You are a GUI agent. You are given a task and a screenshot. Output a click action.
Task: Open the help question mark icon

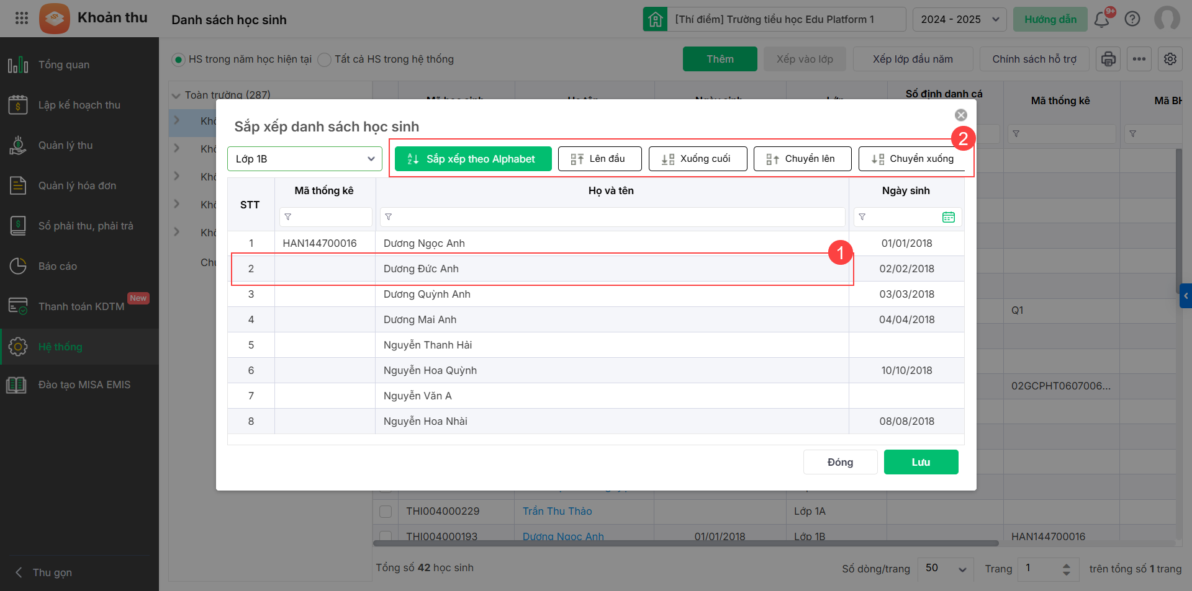pyautogui.click(x=1132, y=19)
